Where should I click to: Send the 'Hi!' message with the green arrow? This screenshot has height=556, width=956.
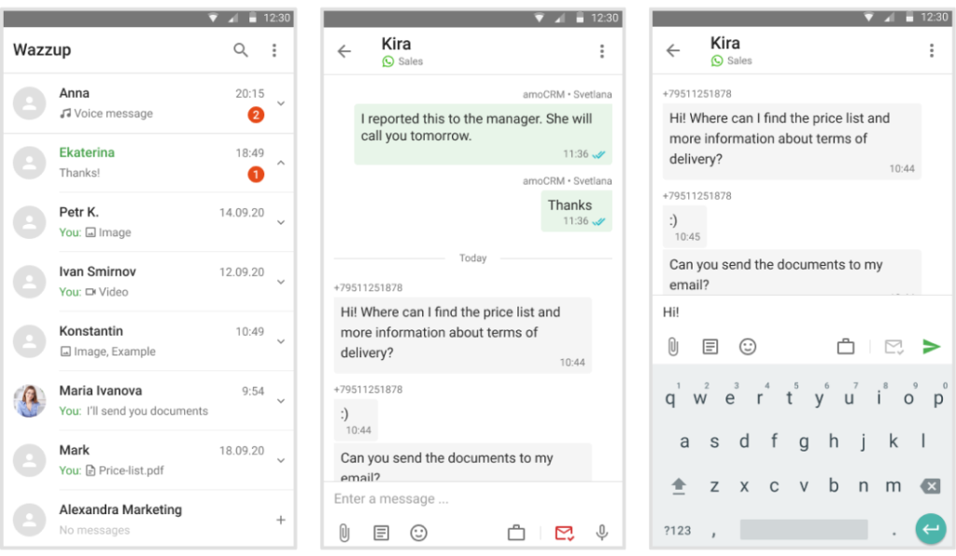(x=931, y=346)
